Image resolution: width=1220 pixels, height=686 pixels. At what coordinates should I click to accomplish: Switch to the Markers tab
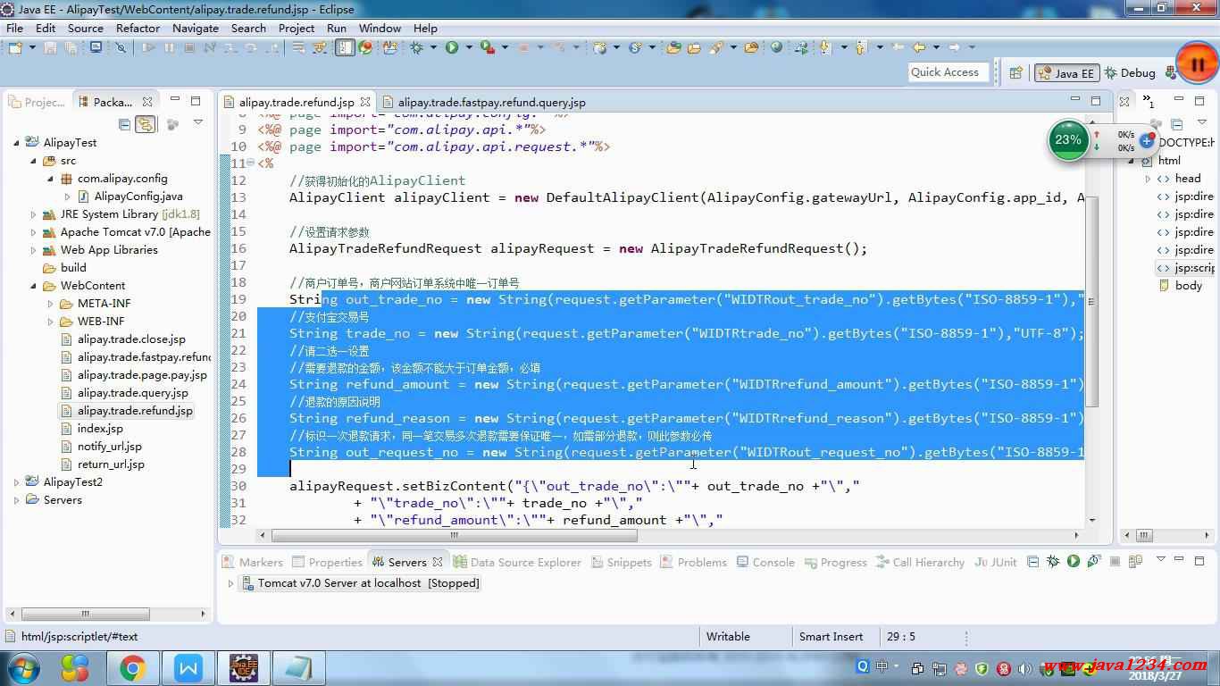[x=253, y=562]
